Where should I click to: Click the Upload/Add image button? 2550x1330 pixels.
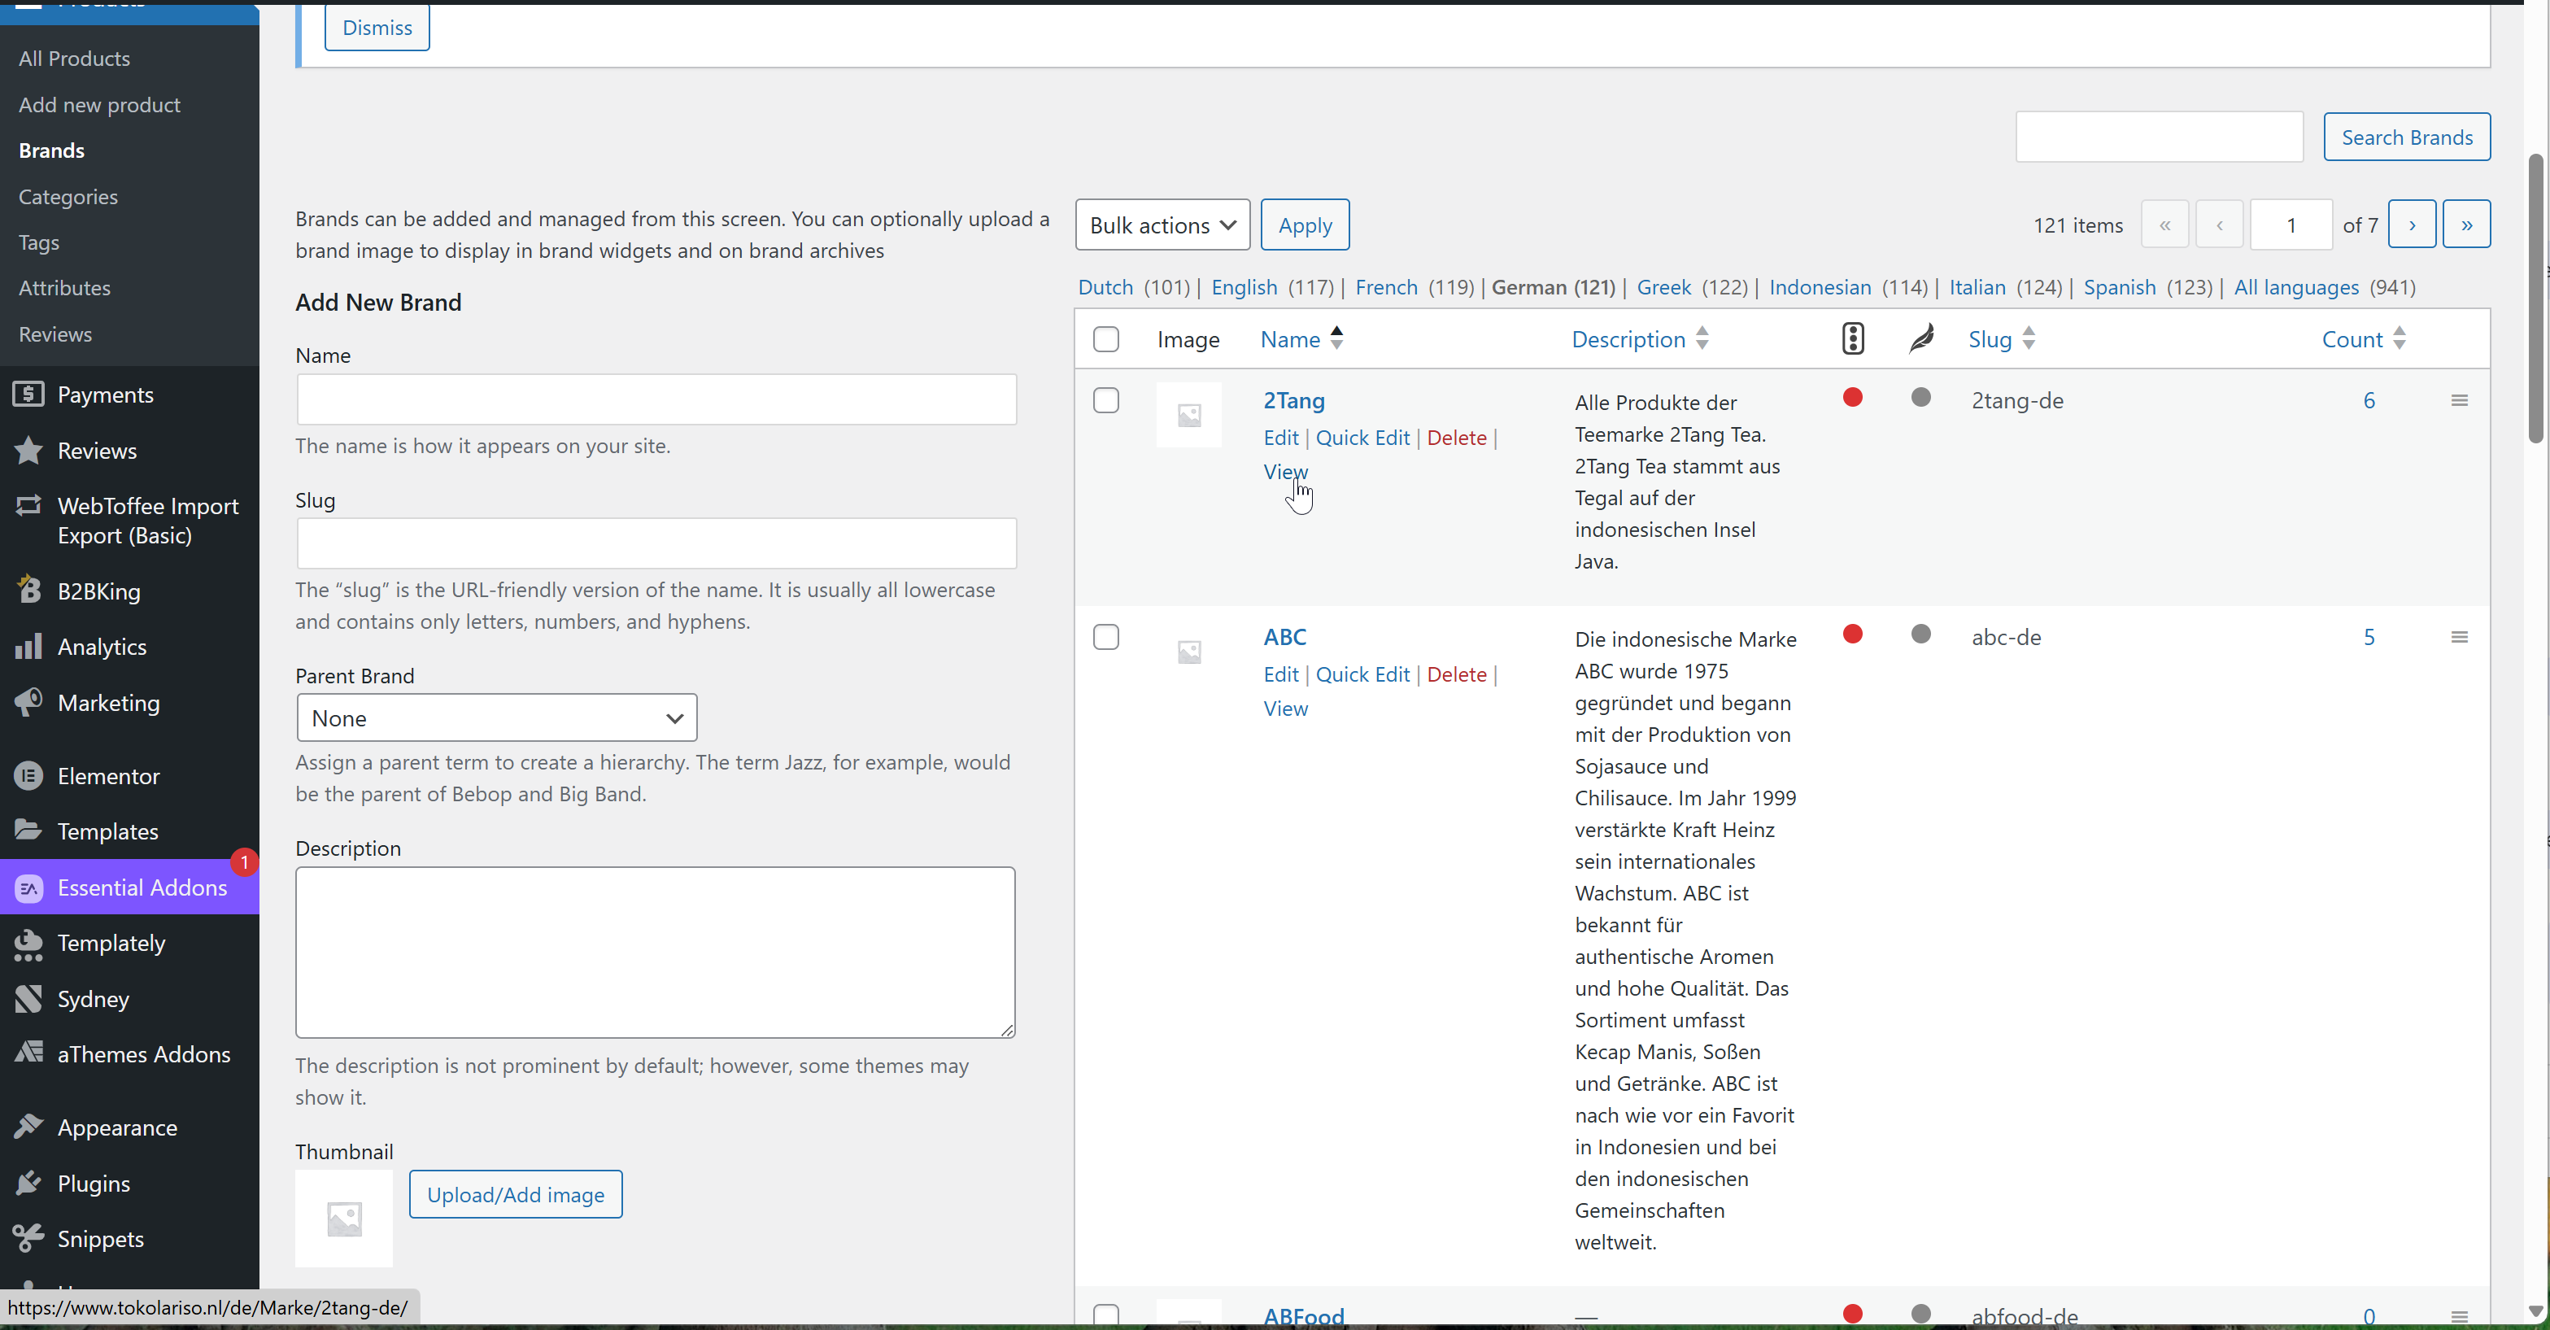516,1194
